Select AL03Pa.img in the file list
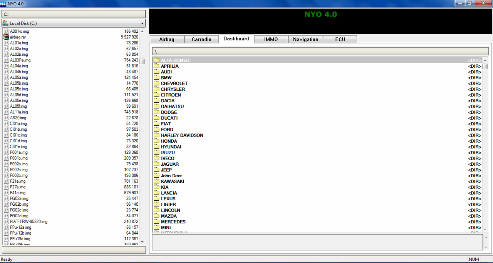493x263 pixels. (x=71, y=60)
